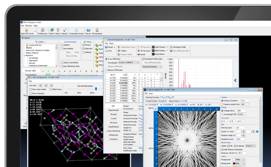Click the Camera Constant value field
The image size is (271, 167).
(245, 100)
